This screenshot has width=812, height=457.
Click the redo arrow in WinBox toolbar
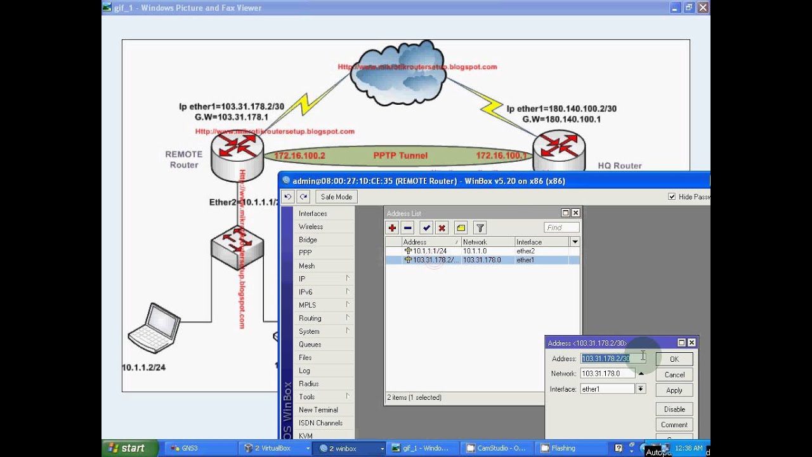pos(304,197)
